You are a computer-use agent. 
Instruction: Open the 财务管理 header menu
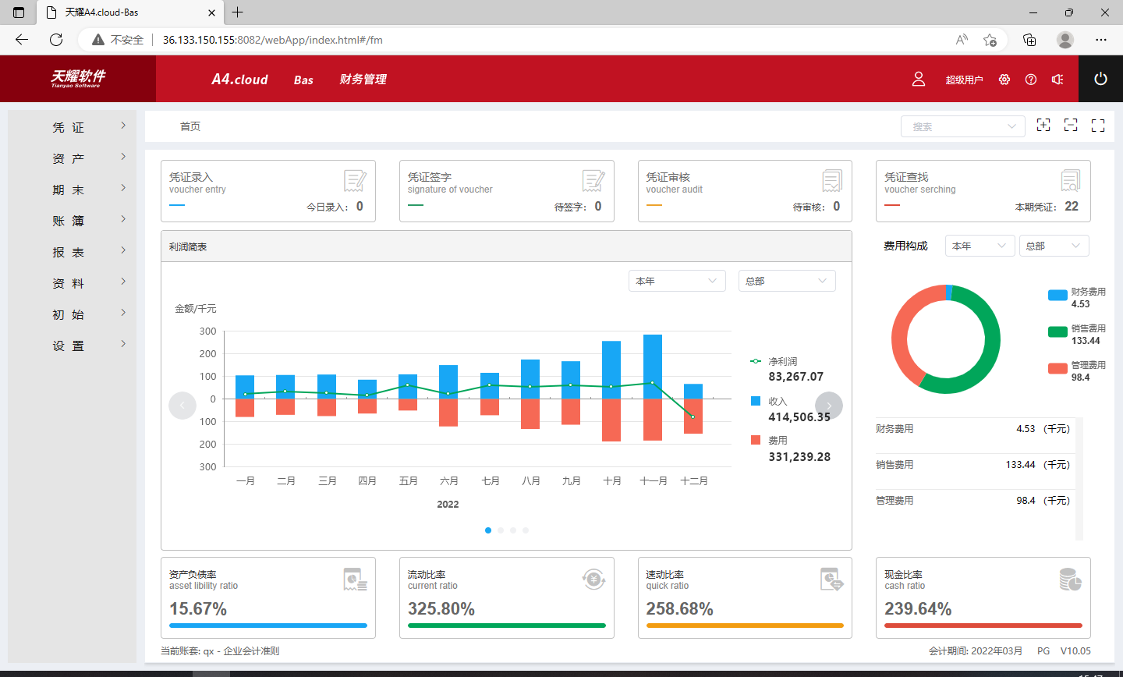tap(363, 80)
